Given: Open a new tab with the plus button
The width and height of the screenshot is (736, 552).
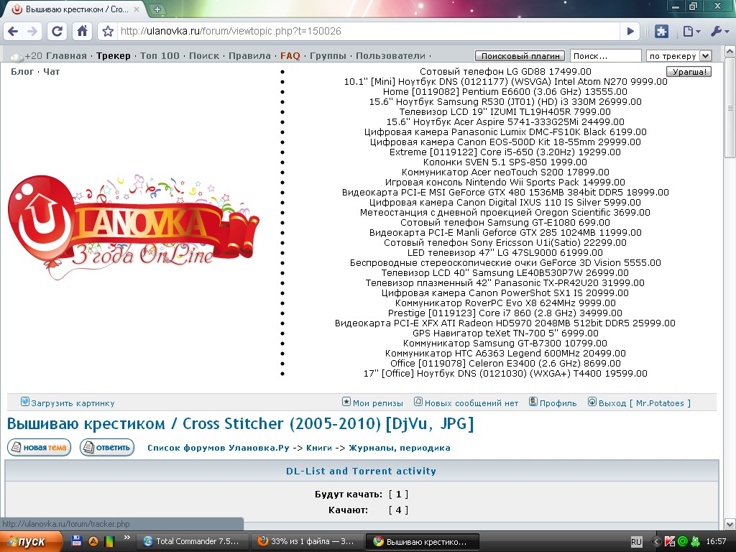Looking at the screenshot, I should point(157,9).
